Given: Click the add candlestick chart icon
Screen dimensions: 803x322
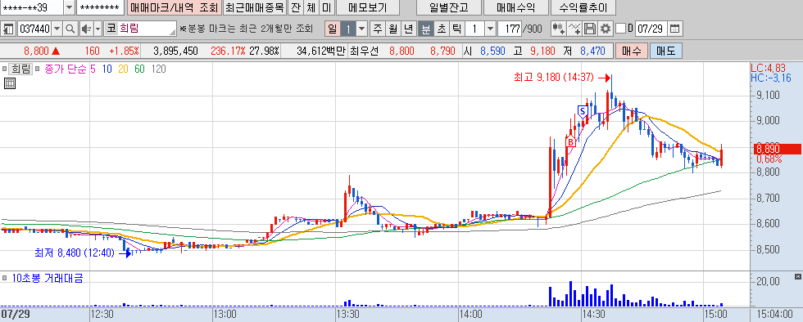Looking at the screenshot, I should [x=558, y=29].
